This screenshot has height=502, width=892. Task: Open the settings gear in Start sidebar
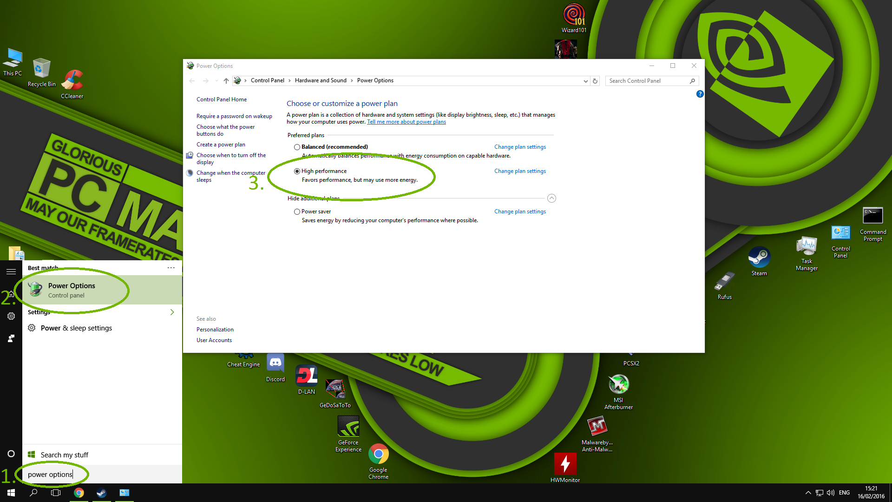click(x=11, y=316)
